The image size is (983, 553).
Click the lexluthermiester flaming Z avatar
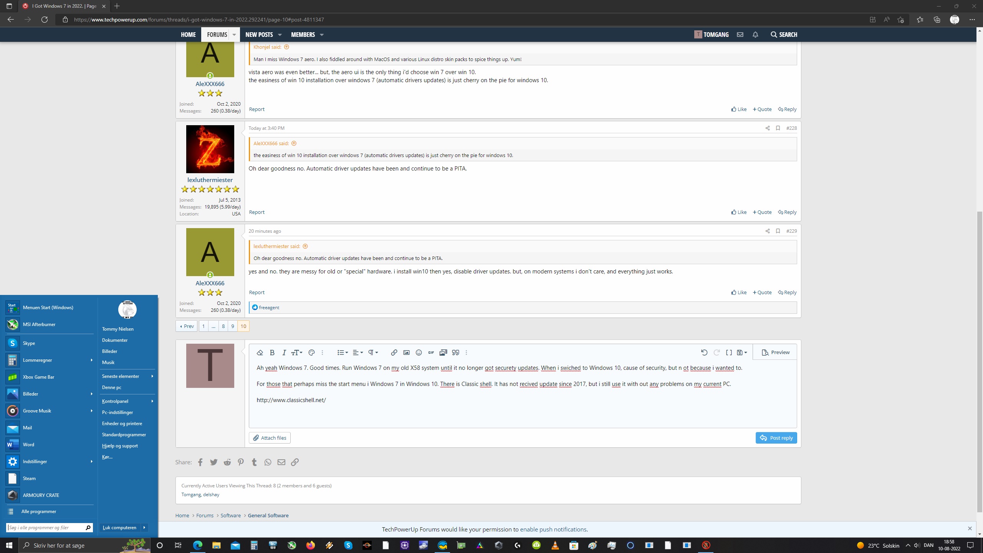pos(210,149)
